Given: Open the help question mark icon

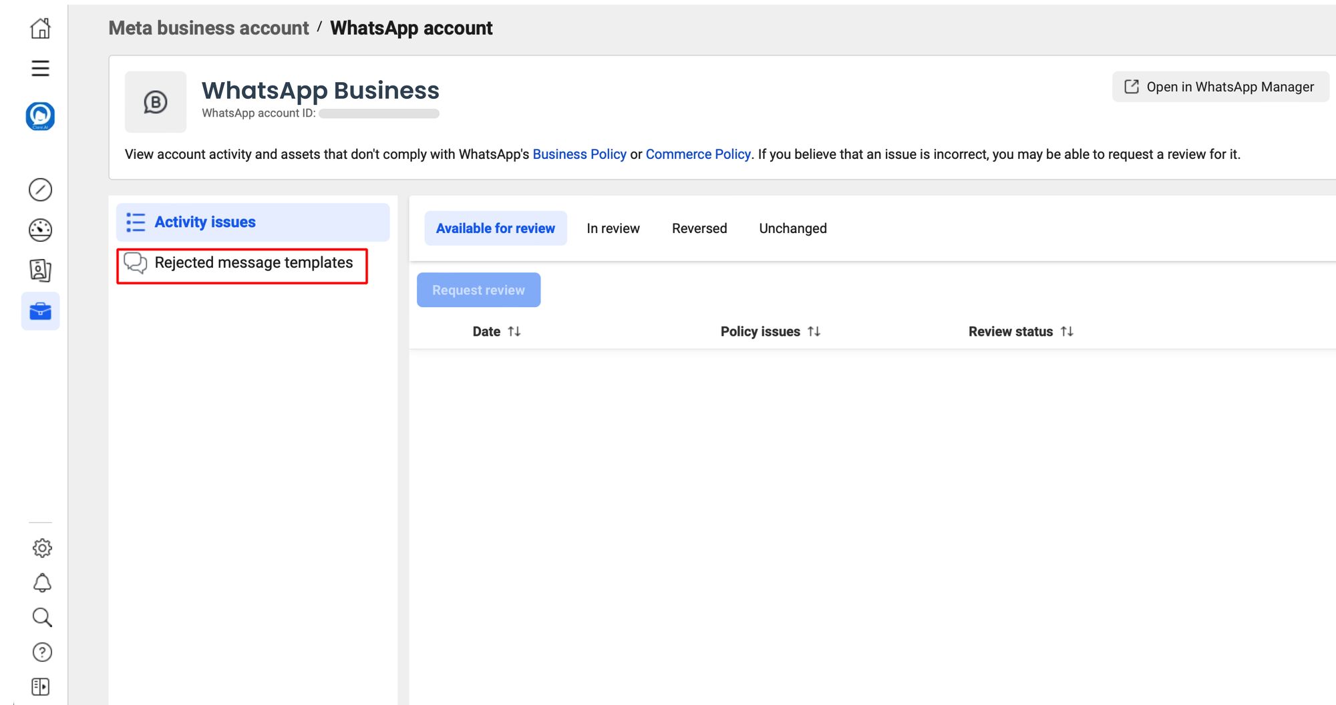Looking at the screenshot, I should 42,652.
